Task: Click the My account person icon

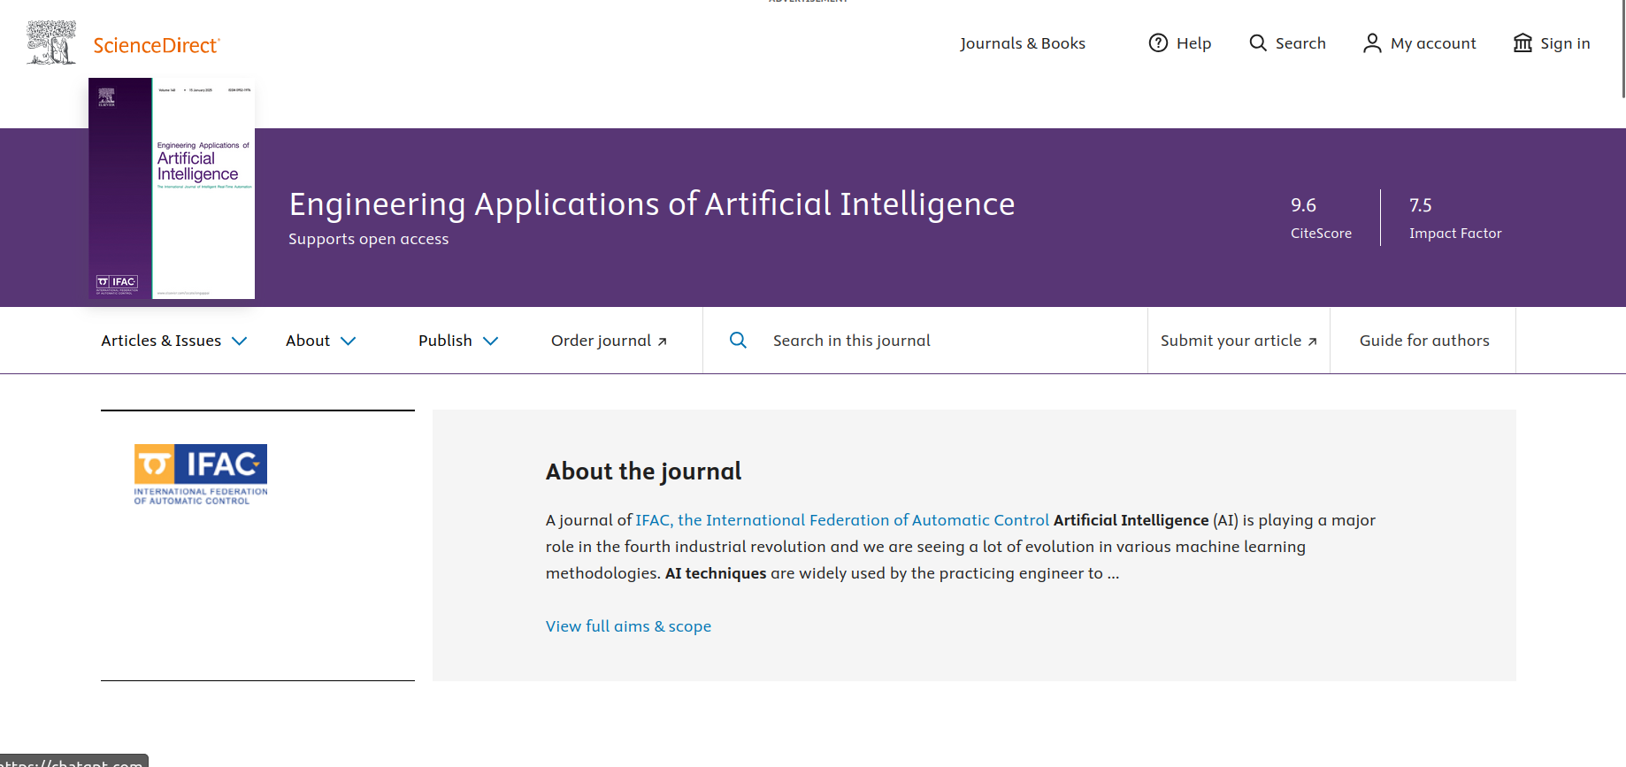Action: [1372, 43]
